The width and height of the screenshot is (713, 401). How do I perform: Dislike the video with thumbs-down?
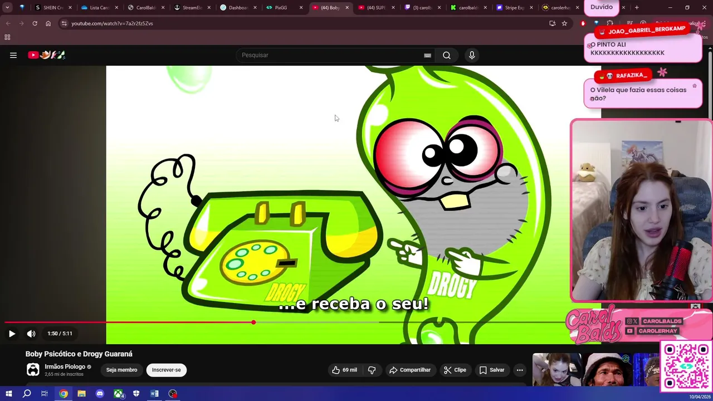[372, 370]
